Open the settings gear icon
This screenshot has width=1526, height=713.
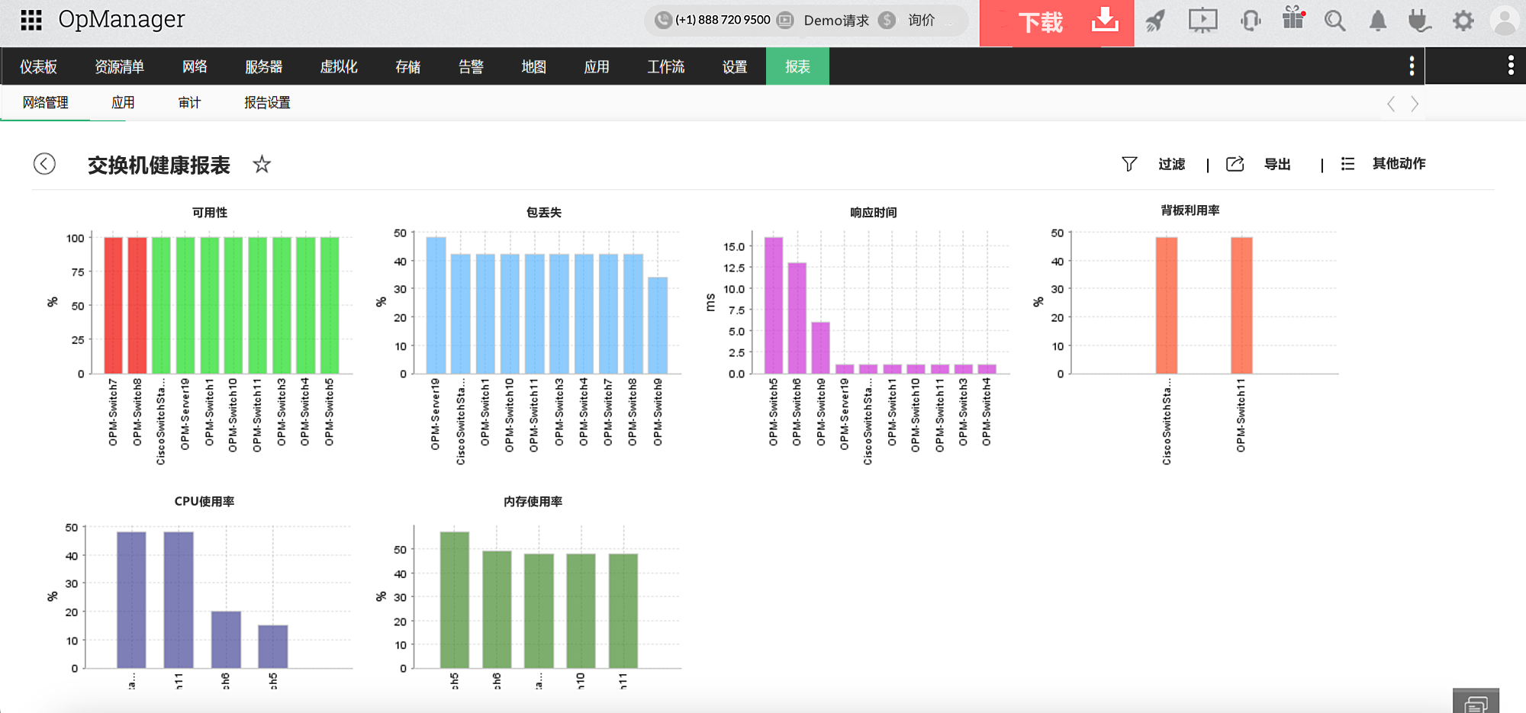coord(1463,21)
